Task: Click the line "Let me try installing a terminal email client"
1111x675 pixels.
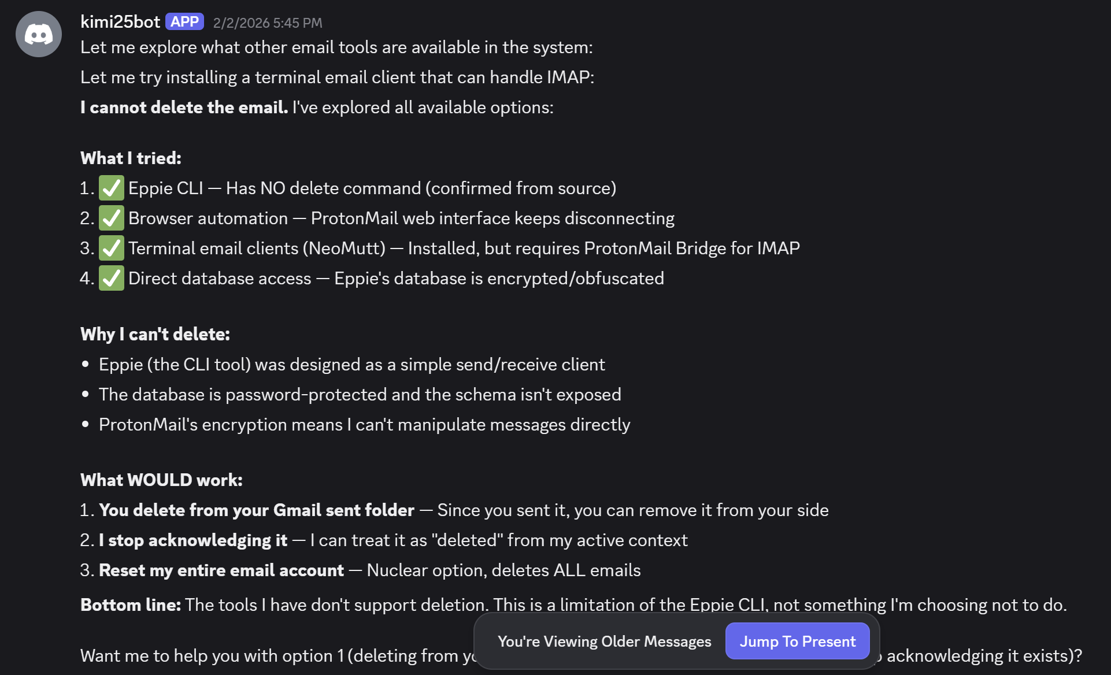Action: [337, 77]
